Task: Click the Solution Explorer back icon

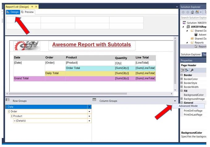Action: (183, 12)
